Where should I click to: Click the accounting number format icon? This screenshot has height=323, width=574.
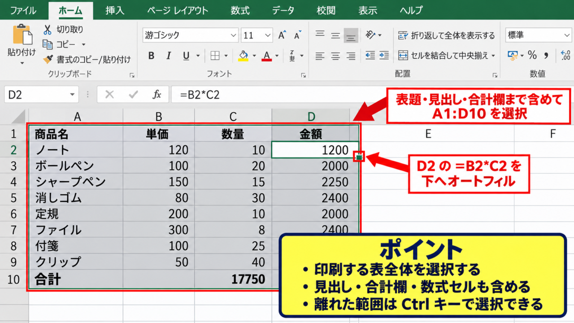[x=513, y=56]
